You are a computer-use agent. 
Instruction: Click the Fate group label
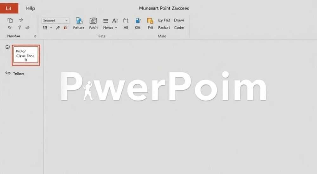coord(102,36)
